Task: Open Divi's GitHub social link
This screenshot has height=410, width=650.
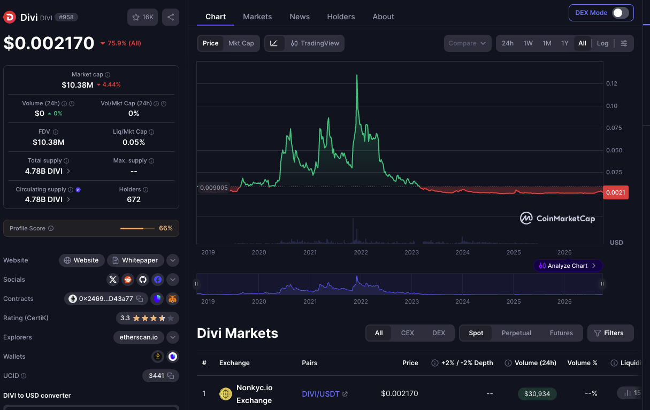Action: pos(142,280)
